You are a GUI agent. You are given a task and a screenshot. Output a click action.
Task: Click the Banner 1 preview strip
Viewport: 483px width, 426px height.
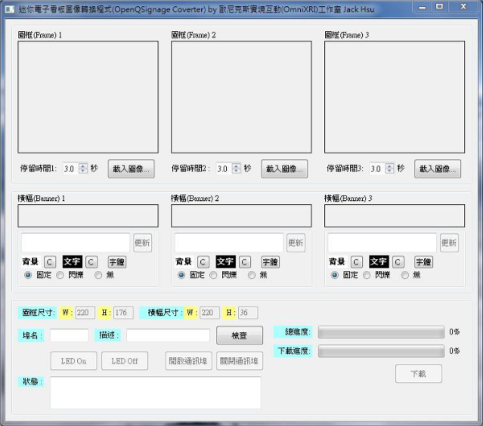click(88, 216)
